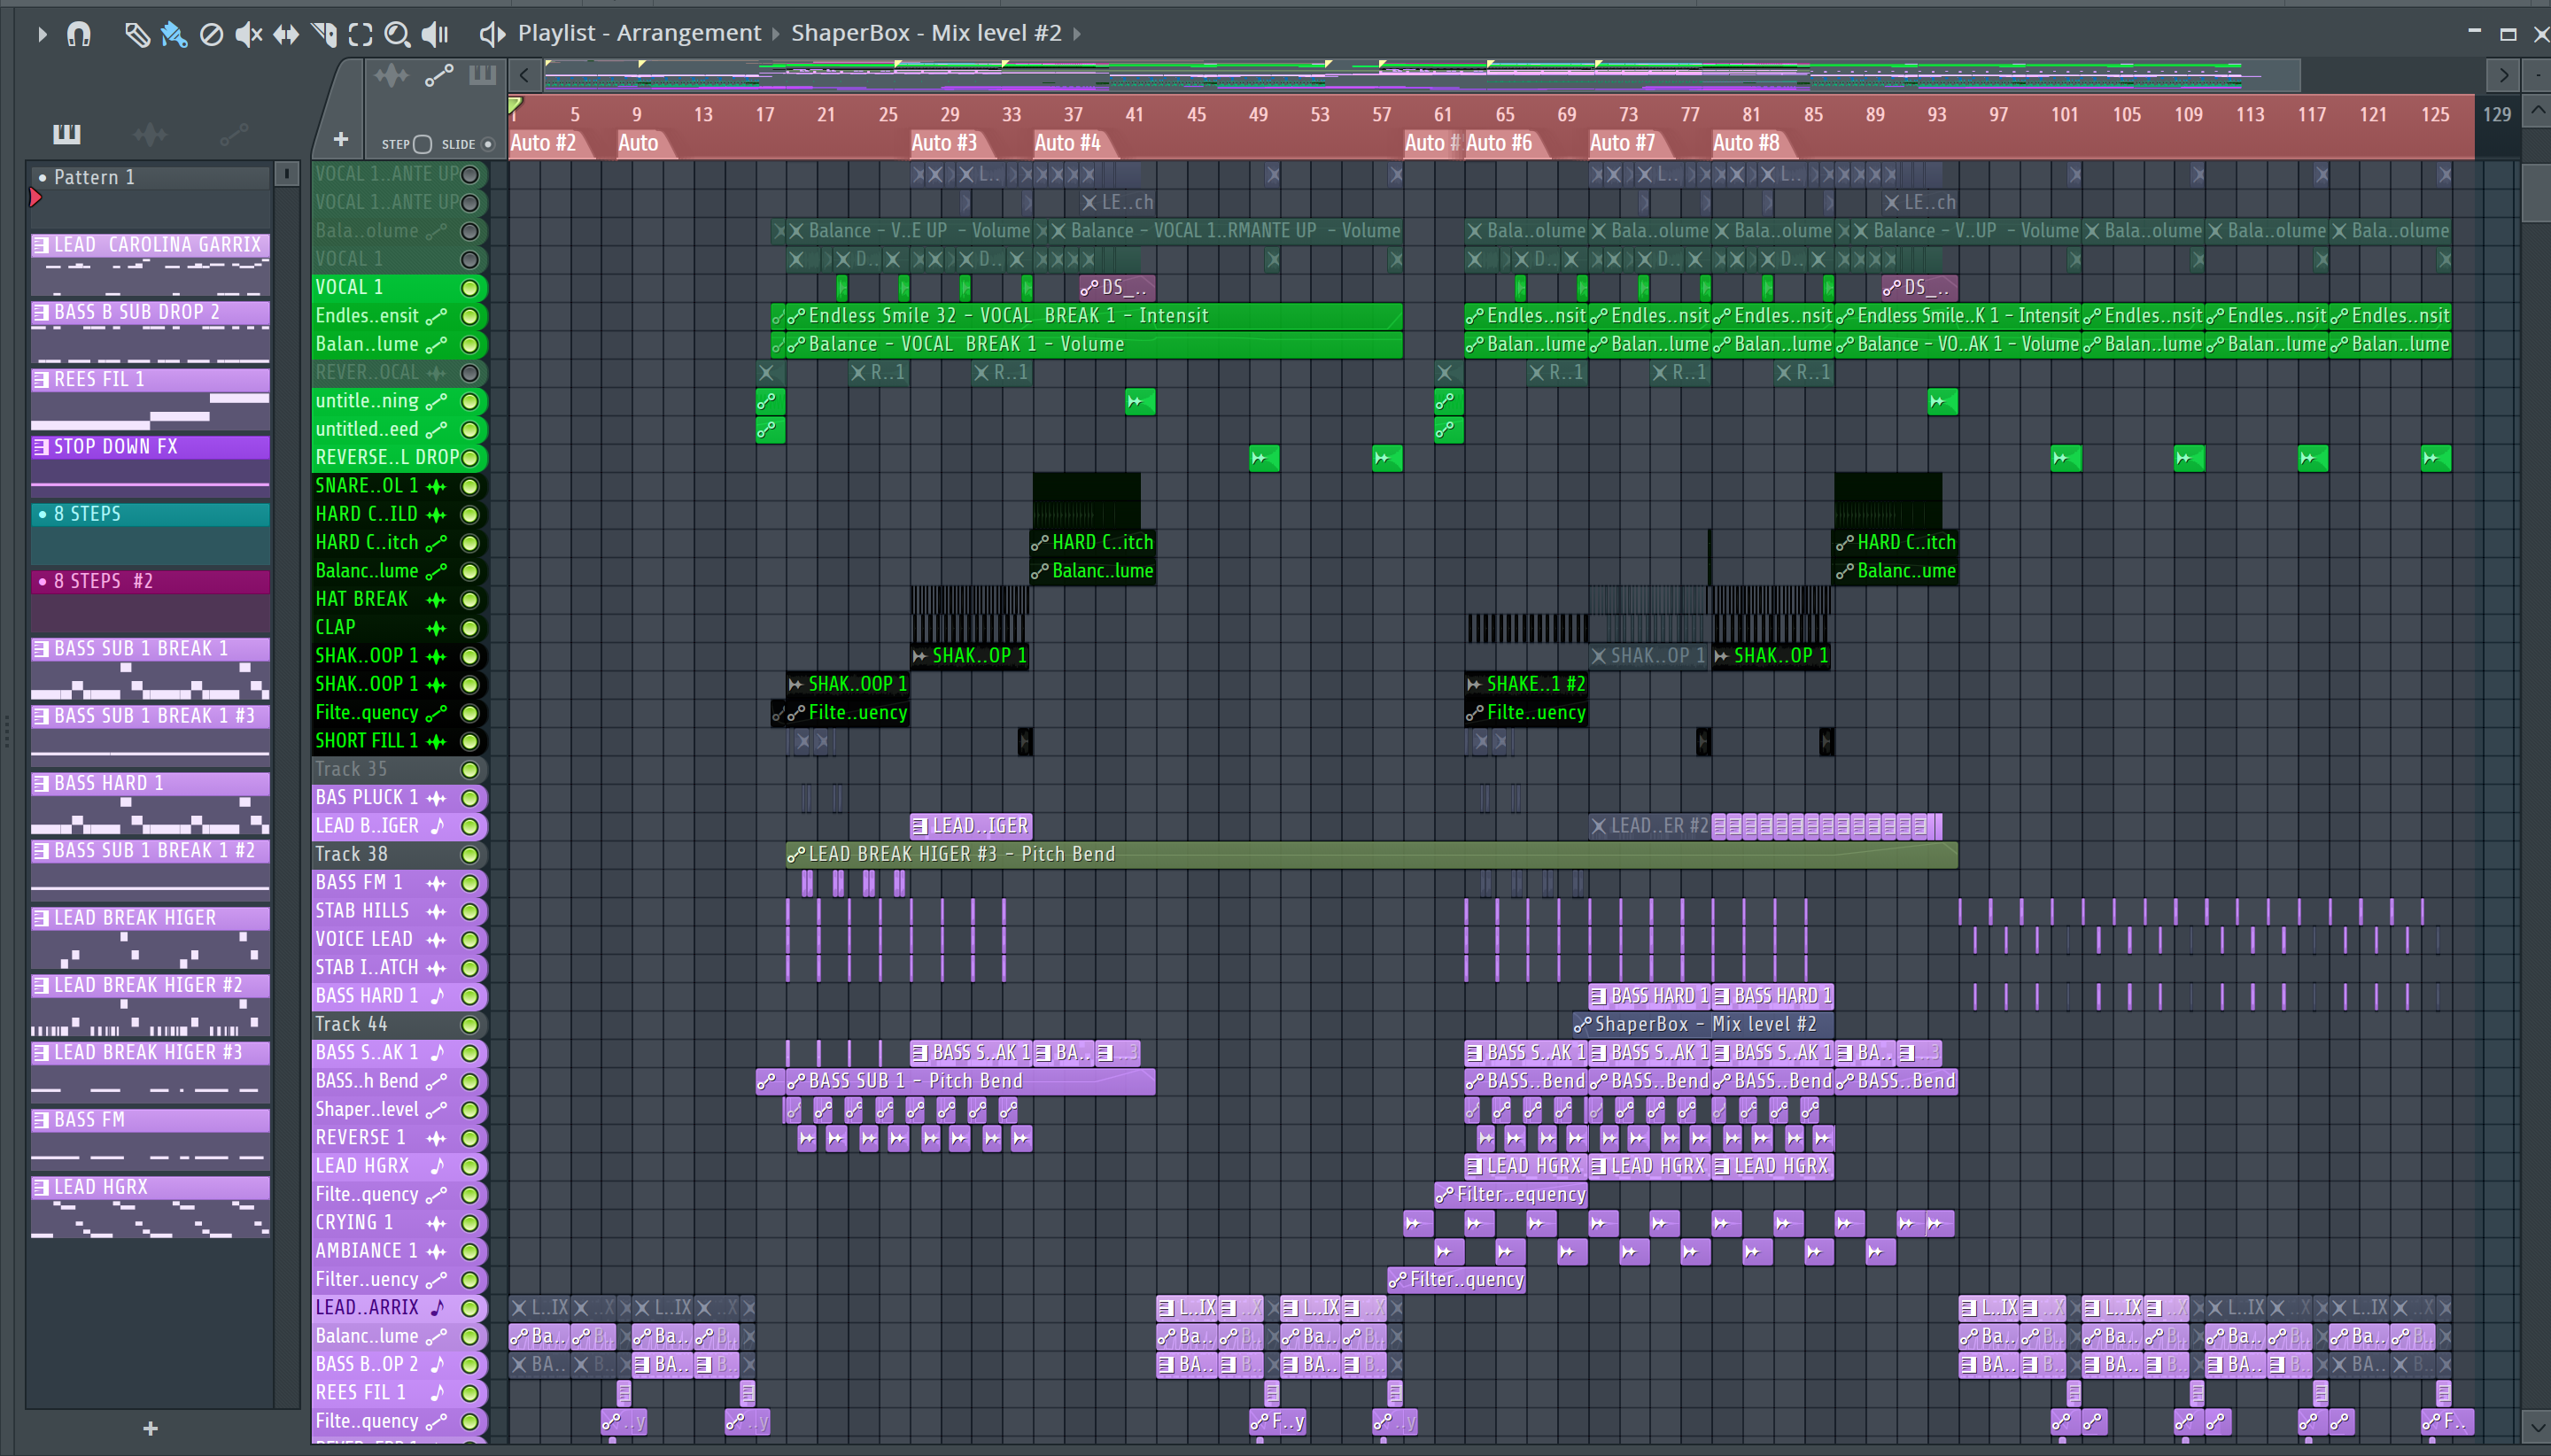
Task: Click note icon on LEAD B..IGER track
Action: point(436,827)
